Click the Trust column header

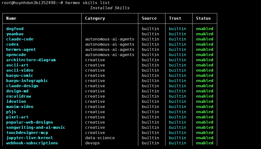(x=175, y=18)
